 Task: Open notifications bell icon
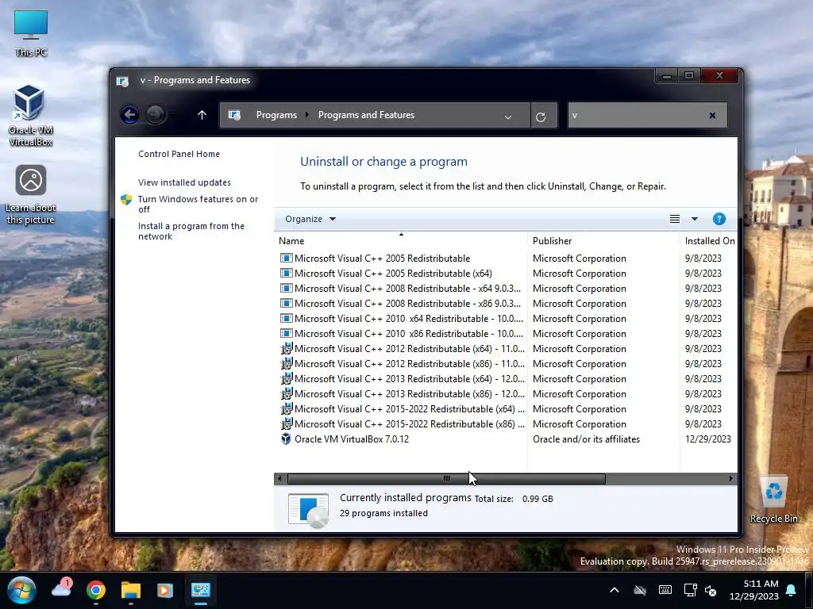[x=791, y=590]
